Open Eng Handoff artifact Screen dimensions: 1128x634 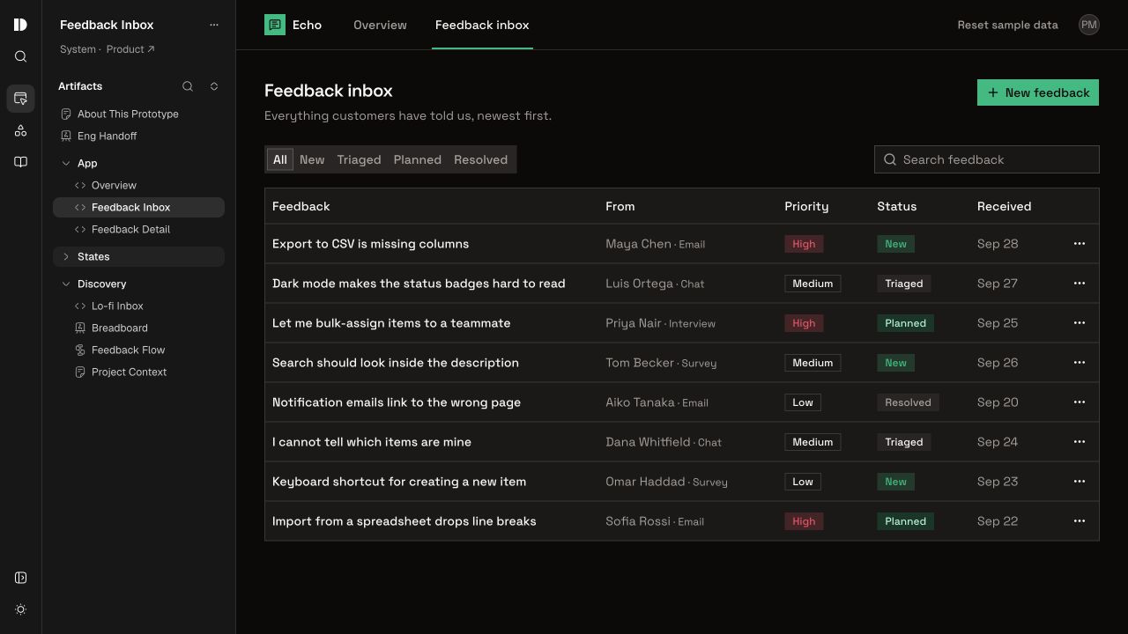click(x=138, y=136)
